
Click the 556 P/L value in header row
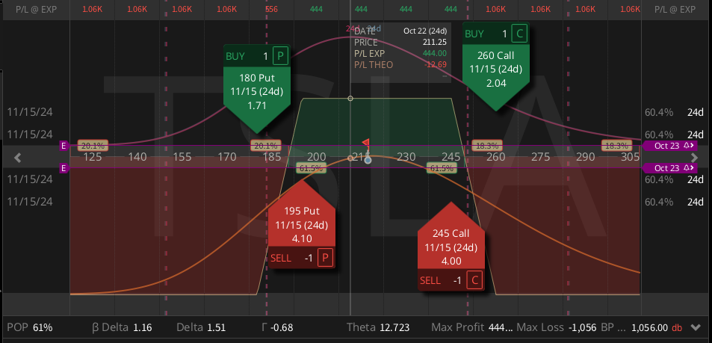271,9
